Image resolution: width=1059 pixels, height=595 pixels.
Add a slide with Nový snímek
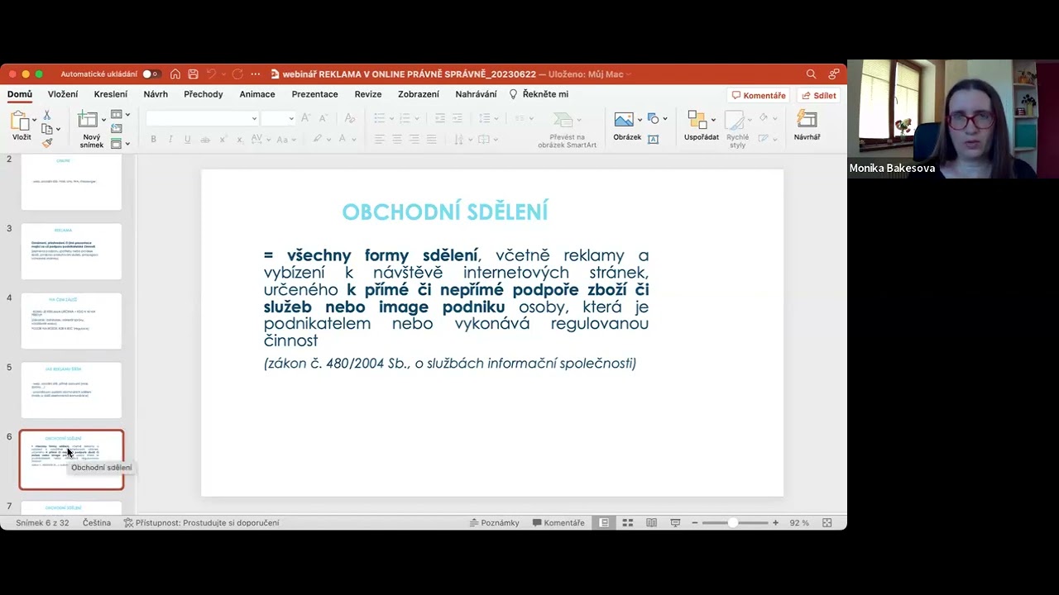tap(88, 120)
